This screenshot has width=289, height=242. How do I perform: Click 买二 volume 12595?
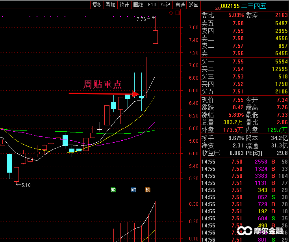pyautogui.click(x=280, y=69)
